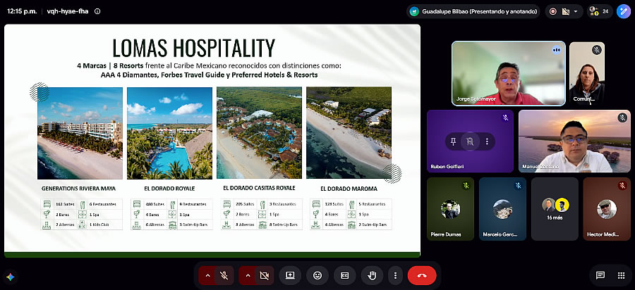Open the chat panel icon
This screenshot has height=290, width=635.
click(600, 275)
